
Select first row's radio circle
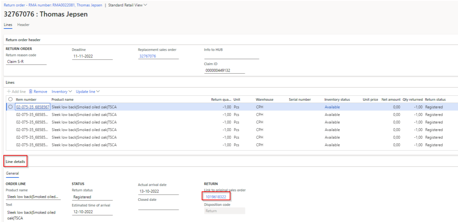tap(11, 107)
